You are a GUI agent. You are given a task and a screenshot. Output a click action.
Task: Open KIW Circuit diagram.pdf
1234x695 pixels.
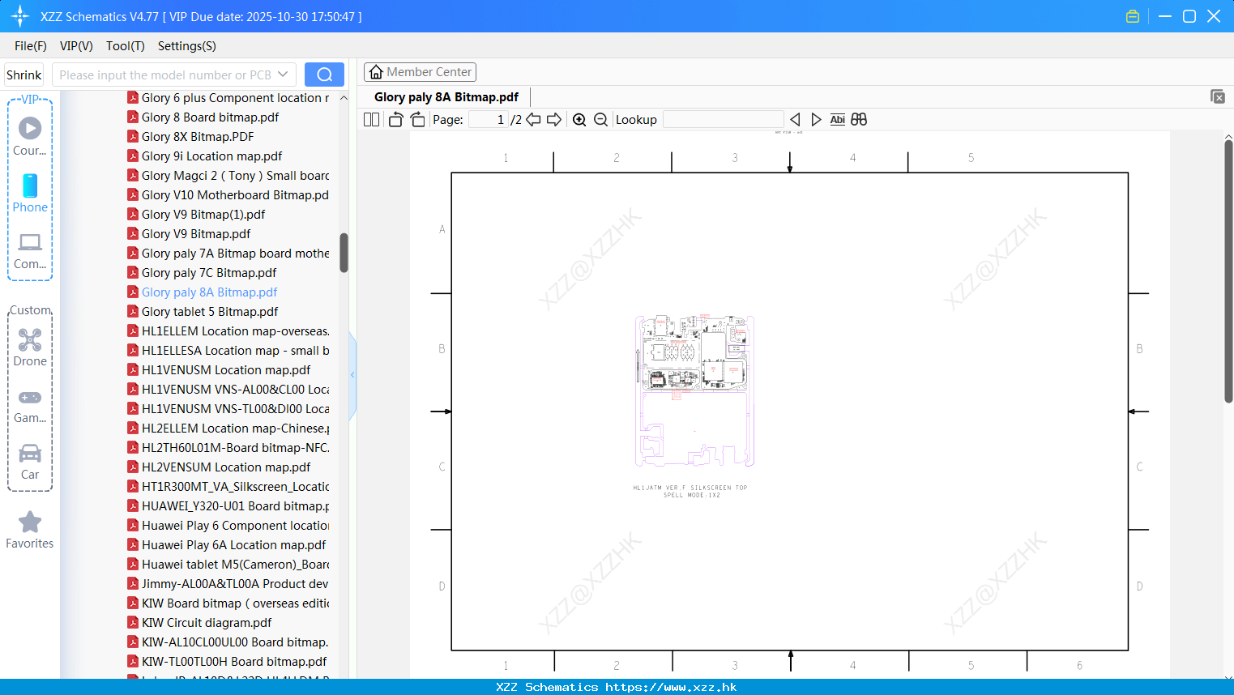coord(199,623)
